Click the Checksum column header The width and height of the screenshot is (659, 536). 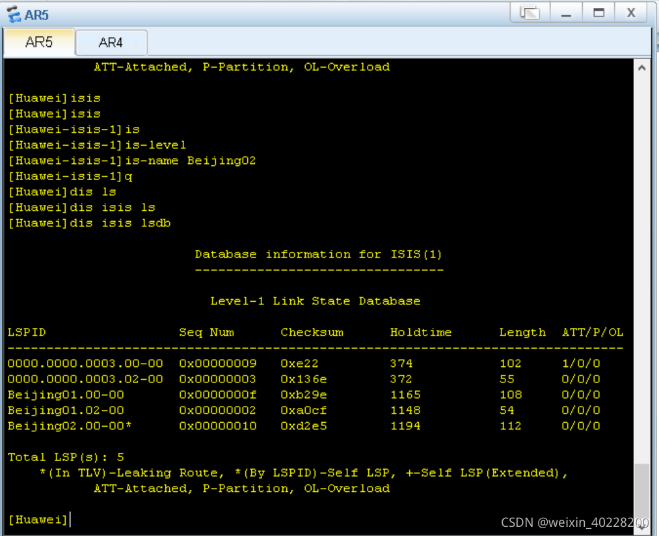[x=312, y=332]
